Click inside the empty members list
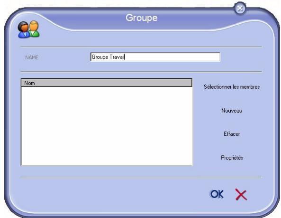 click(x=107, y=126)
